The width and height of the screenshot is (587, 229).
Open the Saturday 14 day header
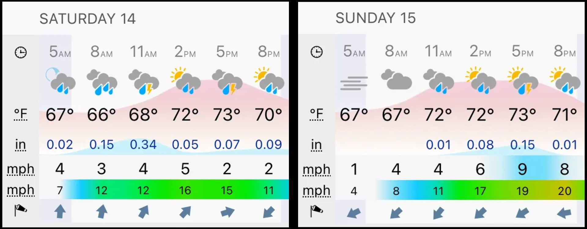click(x=87, y=19)
